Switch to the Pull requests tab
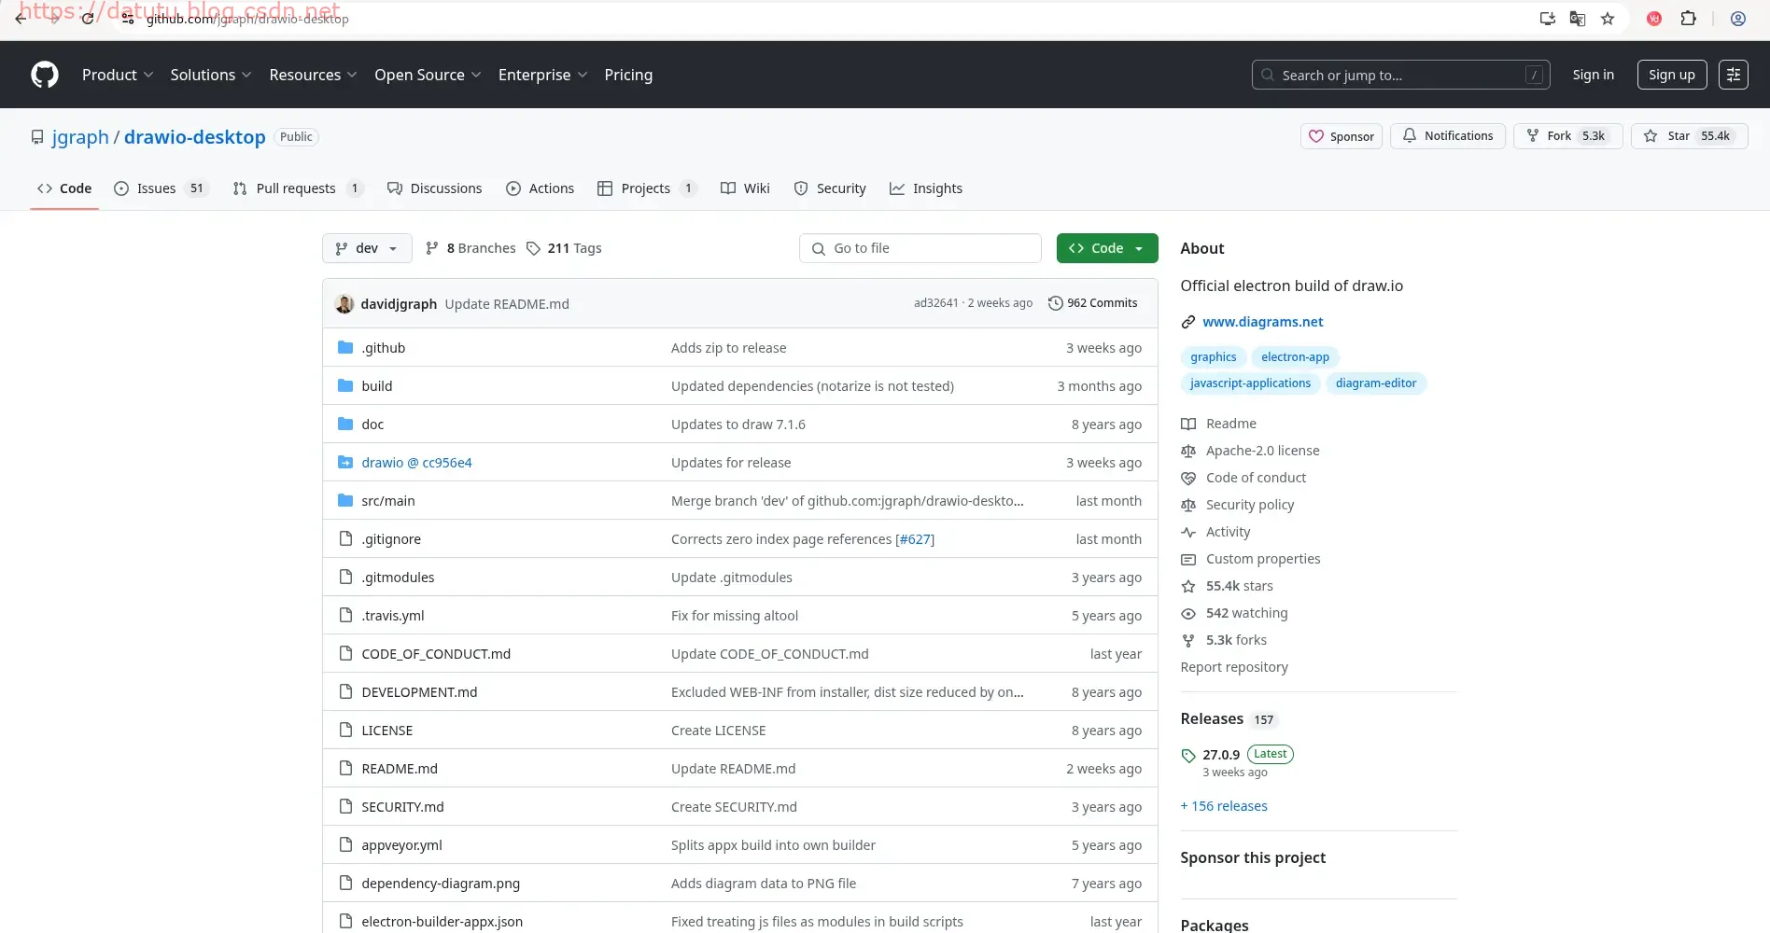The width and height of the screenshot is (1770, 933). tap(298, 188)
